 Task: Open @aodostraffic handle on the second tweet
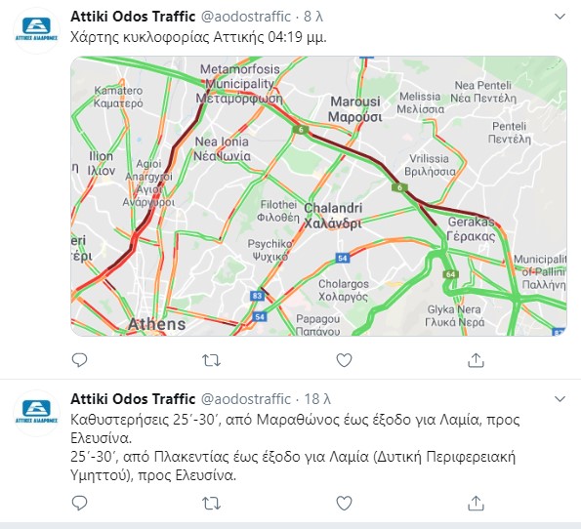pos(246,399)
